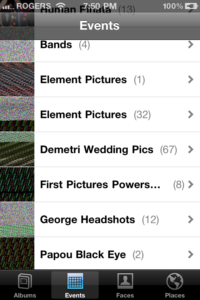The width and height of the screenshot is (200, 300).
Task: Click the George Headshots thumbnail
Action: pyautogui.click(x=17, y=219)
